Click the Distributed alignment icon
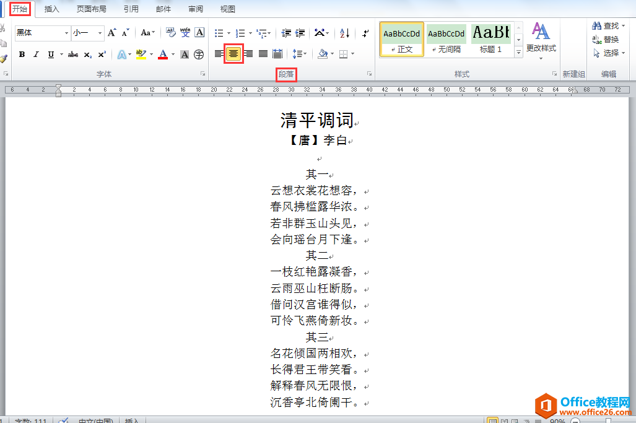The image size is (636, 423). (277, 53)
